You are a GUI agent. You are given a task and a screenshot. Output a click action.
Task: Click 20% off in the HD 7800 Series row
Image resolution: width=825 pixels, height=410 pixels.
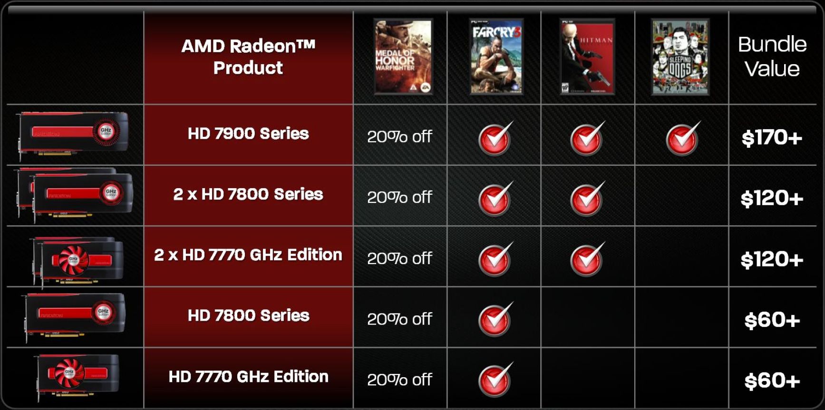pyautogui.click(x=399, y=319)
